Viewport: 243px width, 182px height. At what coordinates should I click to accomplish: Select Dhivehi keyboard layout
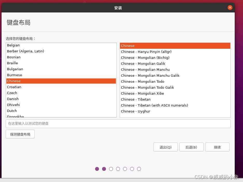click(x=61, y=105)
